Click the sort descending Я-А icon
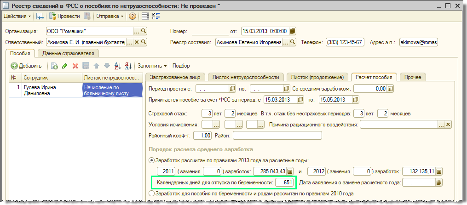Screen dimensions: 467x205 [128, 66]
